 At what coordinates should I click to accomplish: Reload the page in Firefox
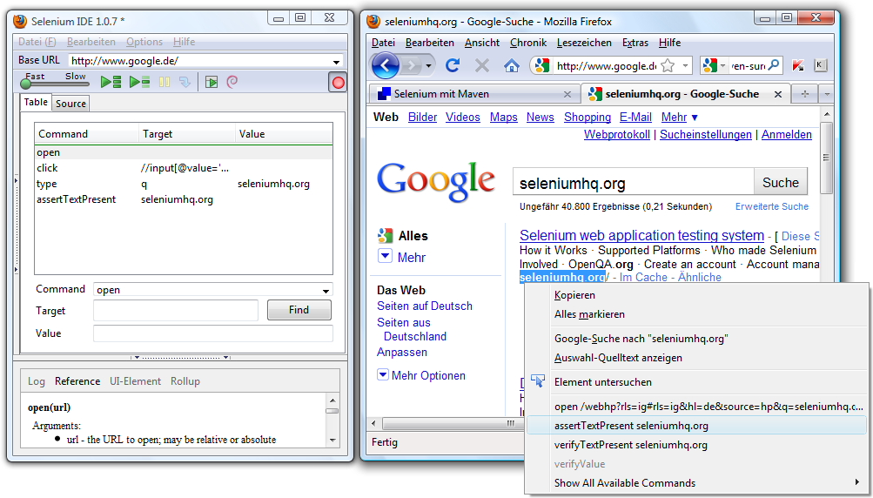point(453,65)
